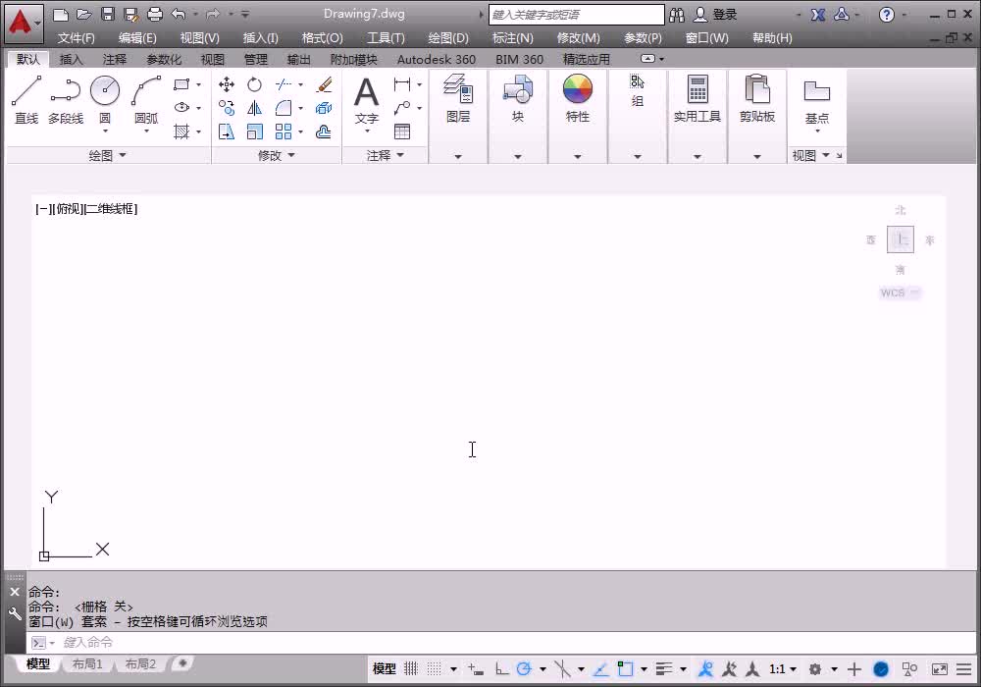Open the annotation scale 1:1 dropdown
The height and width of the screenshot is (687, 981).
click(x=783, y=669)
